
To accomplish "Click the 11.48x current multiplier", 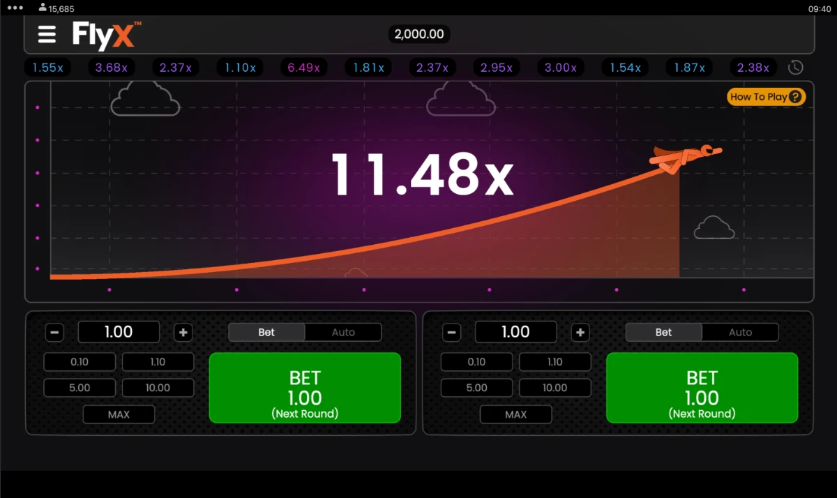I will pyautogui.click(x=422, y=174).
